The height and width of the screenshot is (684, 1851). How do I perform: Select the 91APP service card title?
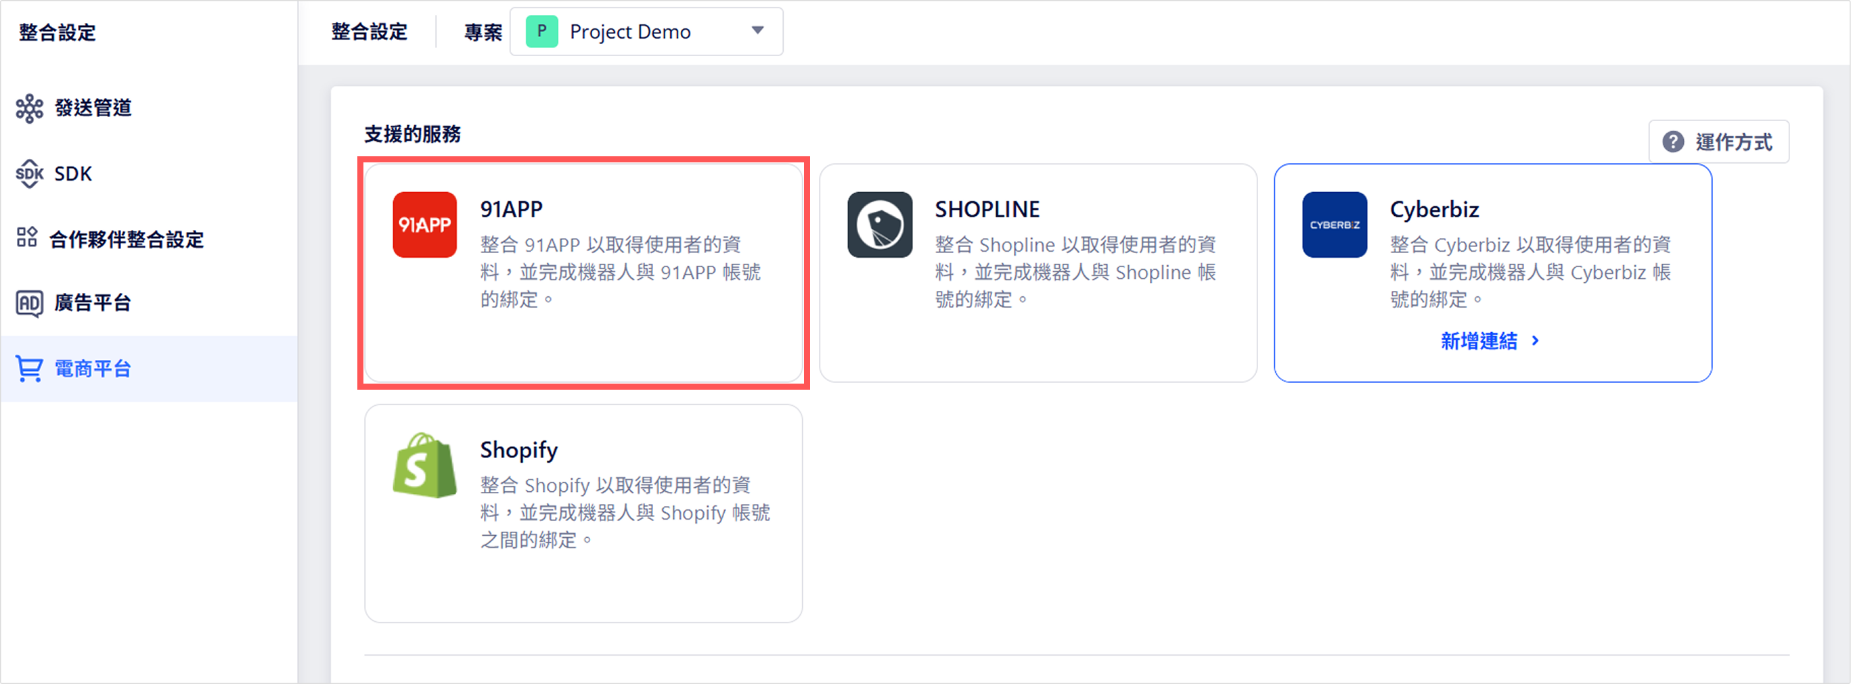click(x=512, y=209)
